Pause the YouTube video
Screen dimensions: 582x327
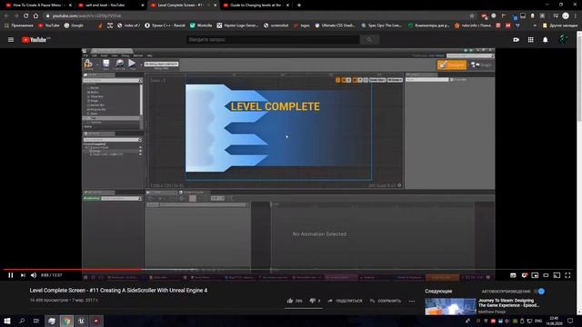tap(10, 275)
